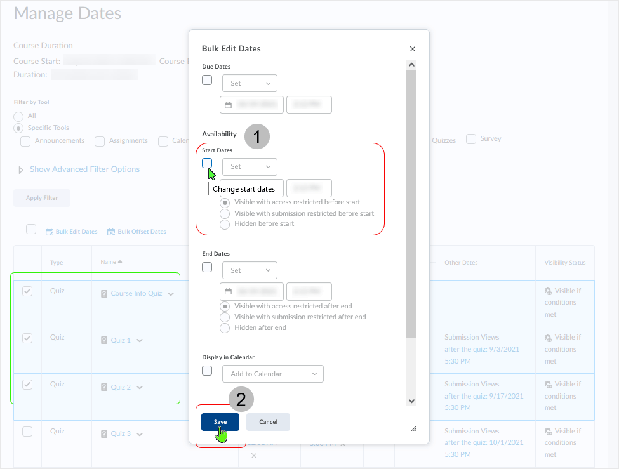The height and width of the screenshot is (469, 619).
Task: Uncheck the Quiz 1 row checkbox
Action: tap(27, 338)
